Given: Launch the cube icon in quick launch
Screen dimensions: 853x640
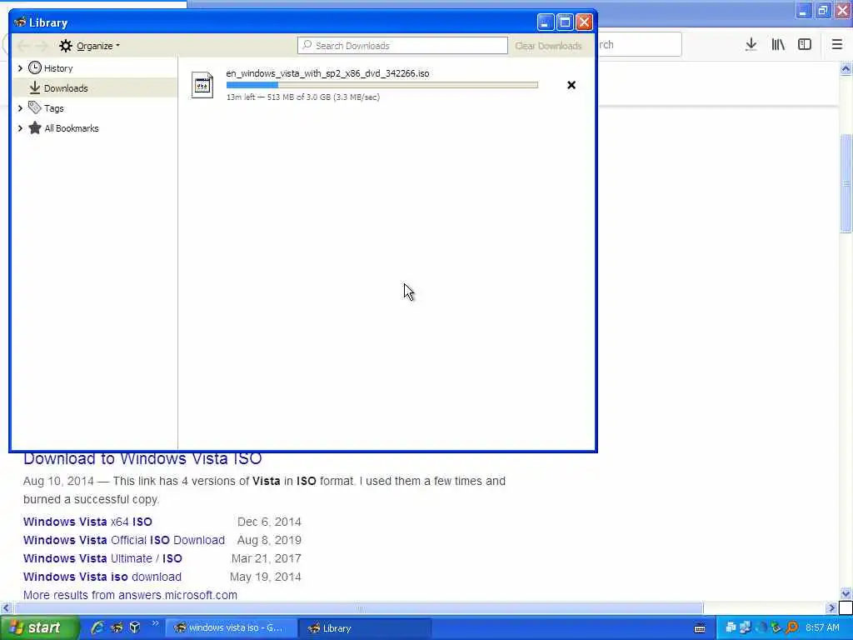Looking at the screenshot, I should [x=135, y=627].
